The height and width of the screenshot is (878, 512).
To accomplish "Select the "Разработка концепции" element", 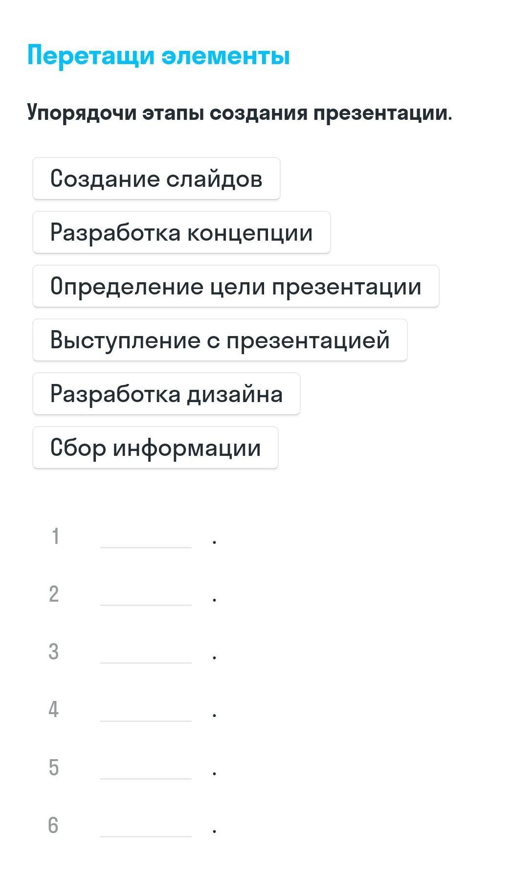I will pyautogui.click(x=181, y=232).
